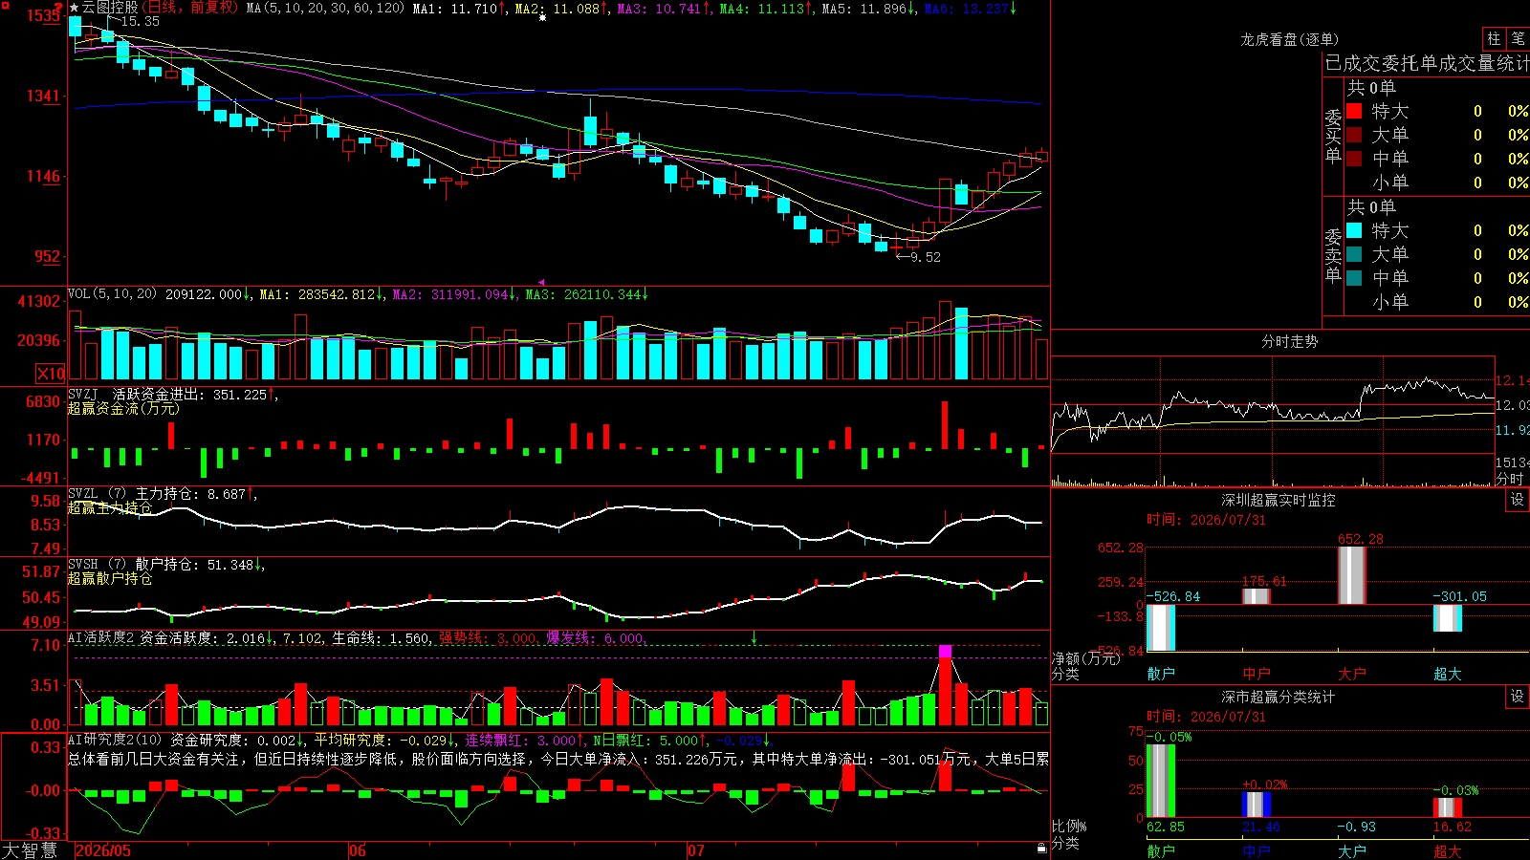1530x860 pixels.
Task: Click the AI活跃度2 indicator name
Action: click(101, 638)
